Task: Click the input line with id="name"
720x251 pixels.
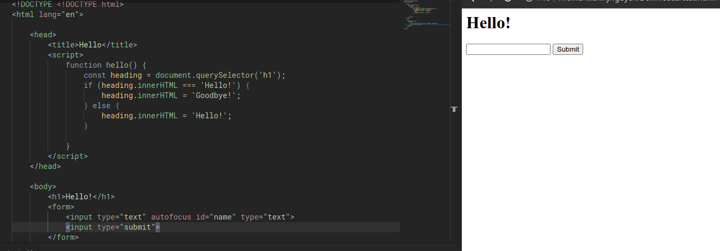Action: point(180,217)
